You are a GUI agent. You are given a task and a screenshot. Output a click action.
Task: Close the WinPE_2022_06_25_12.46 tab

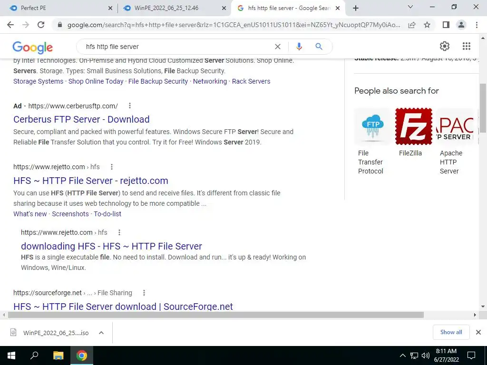click(224, 9)
